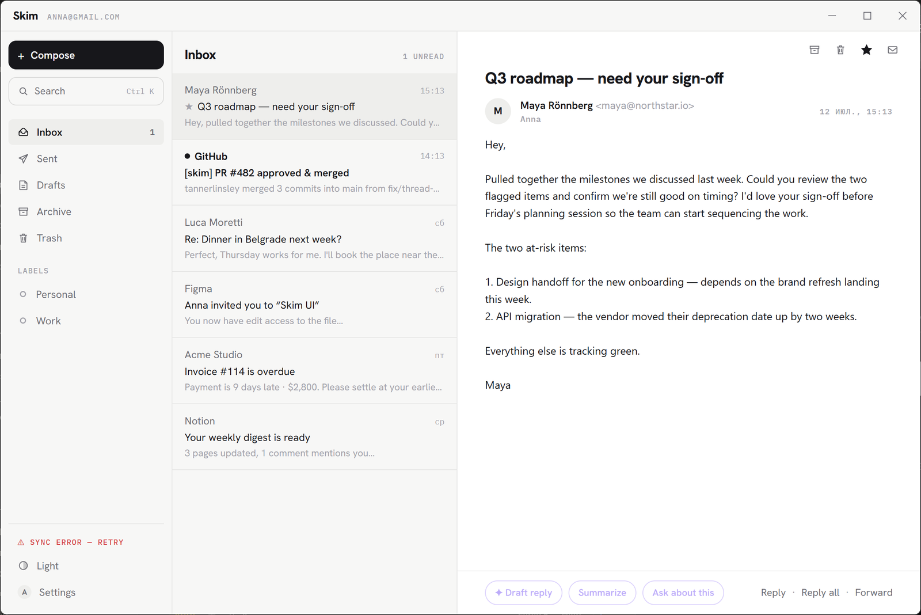The height and width of the screenshot is (615, 921).
Task: Click the Summarize button
Action: (x=602, y=593)
